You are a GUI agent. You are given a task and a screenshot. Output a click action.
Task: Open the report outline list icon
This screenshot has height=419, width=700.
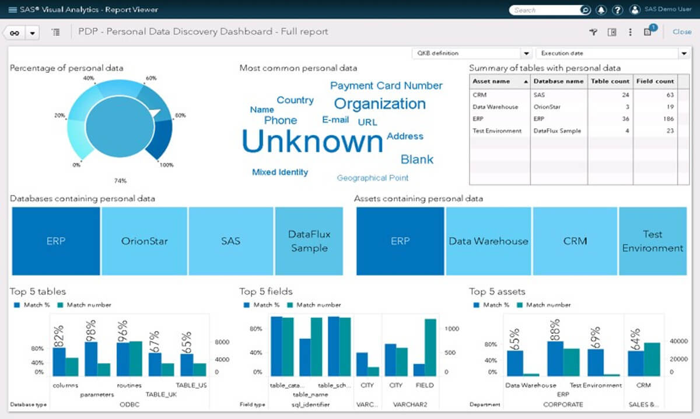[55, 33]
